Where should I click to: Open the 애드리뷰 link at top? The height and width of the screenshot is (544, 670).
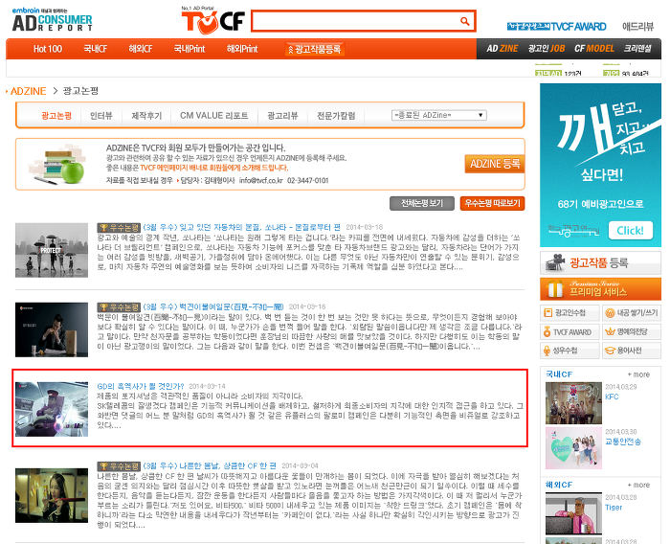pos(638,27)
